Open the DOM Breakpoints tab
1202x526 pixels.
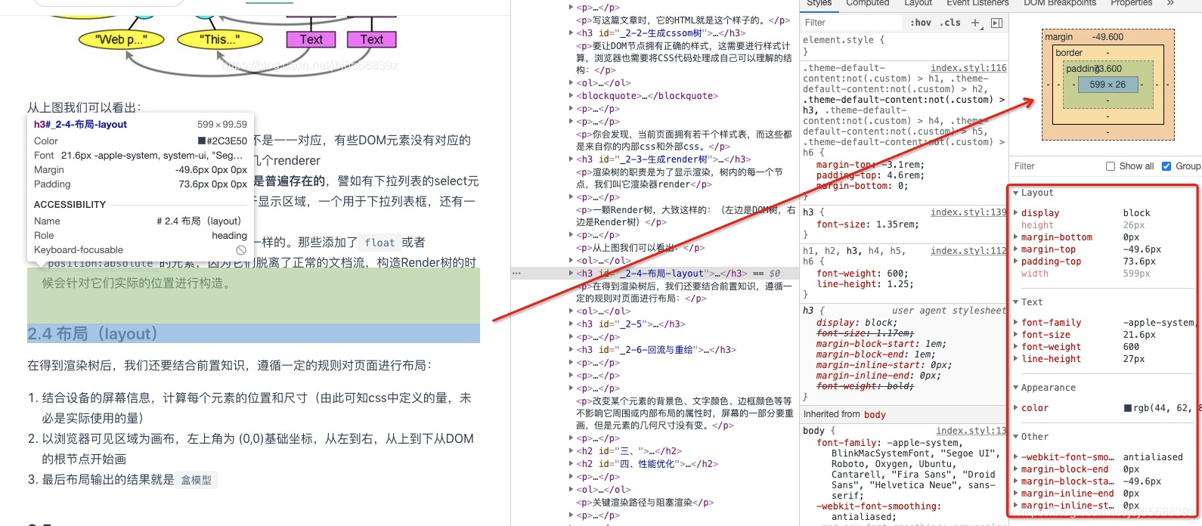[x=1060, y=3]
